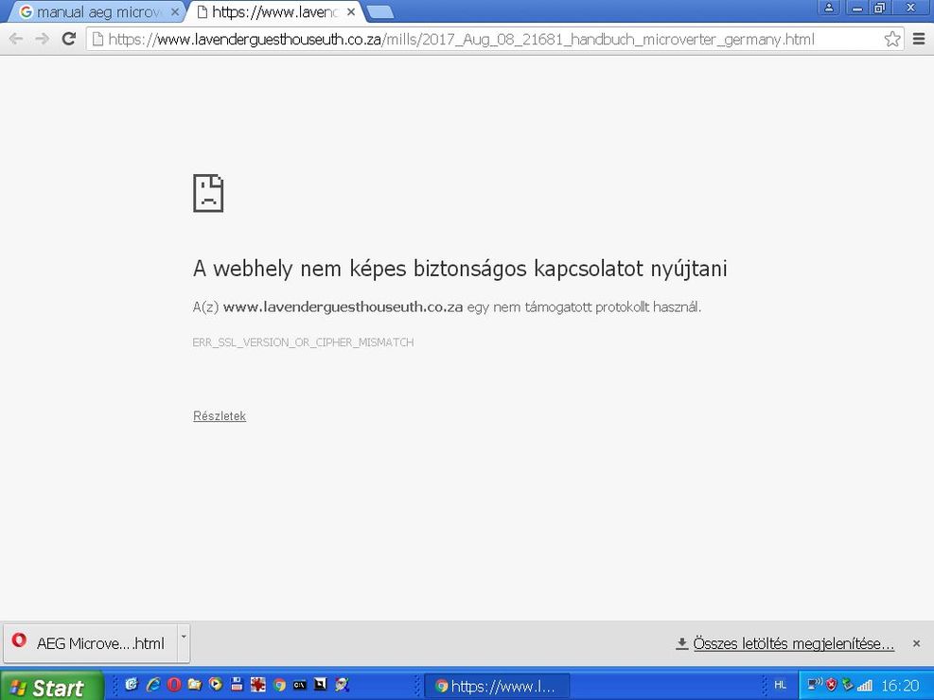This screenshot has height=700, width=934.
Task: Show all downloads via Összes letöltés megjelenítése
Action: coord(793,643)
